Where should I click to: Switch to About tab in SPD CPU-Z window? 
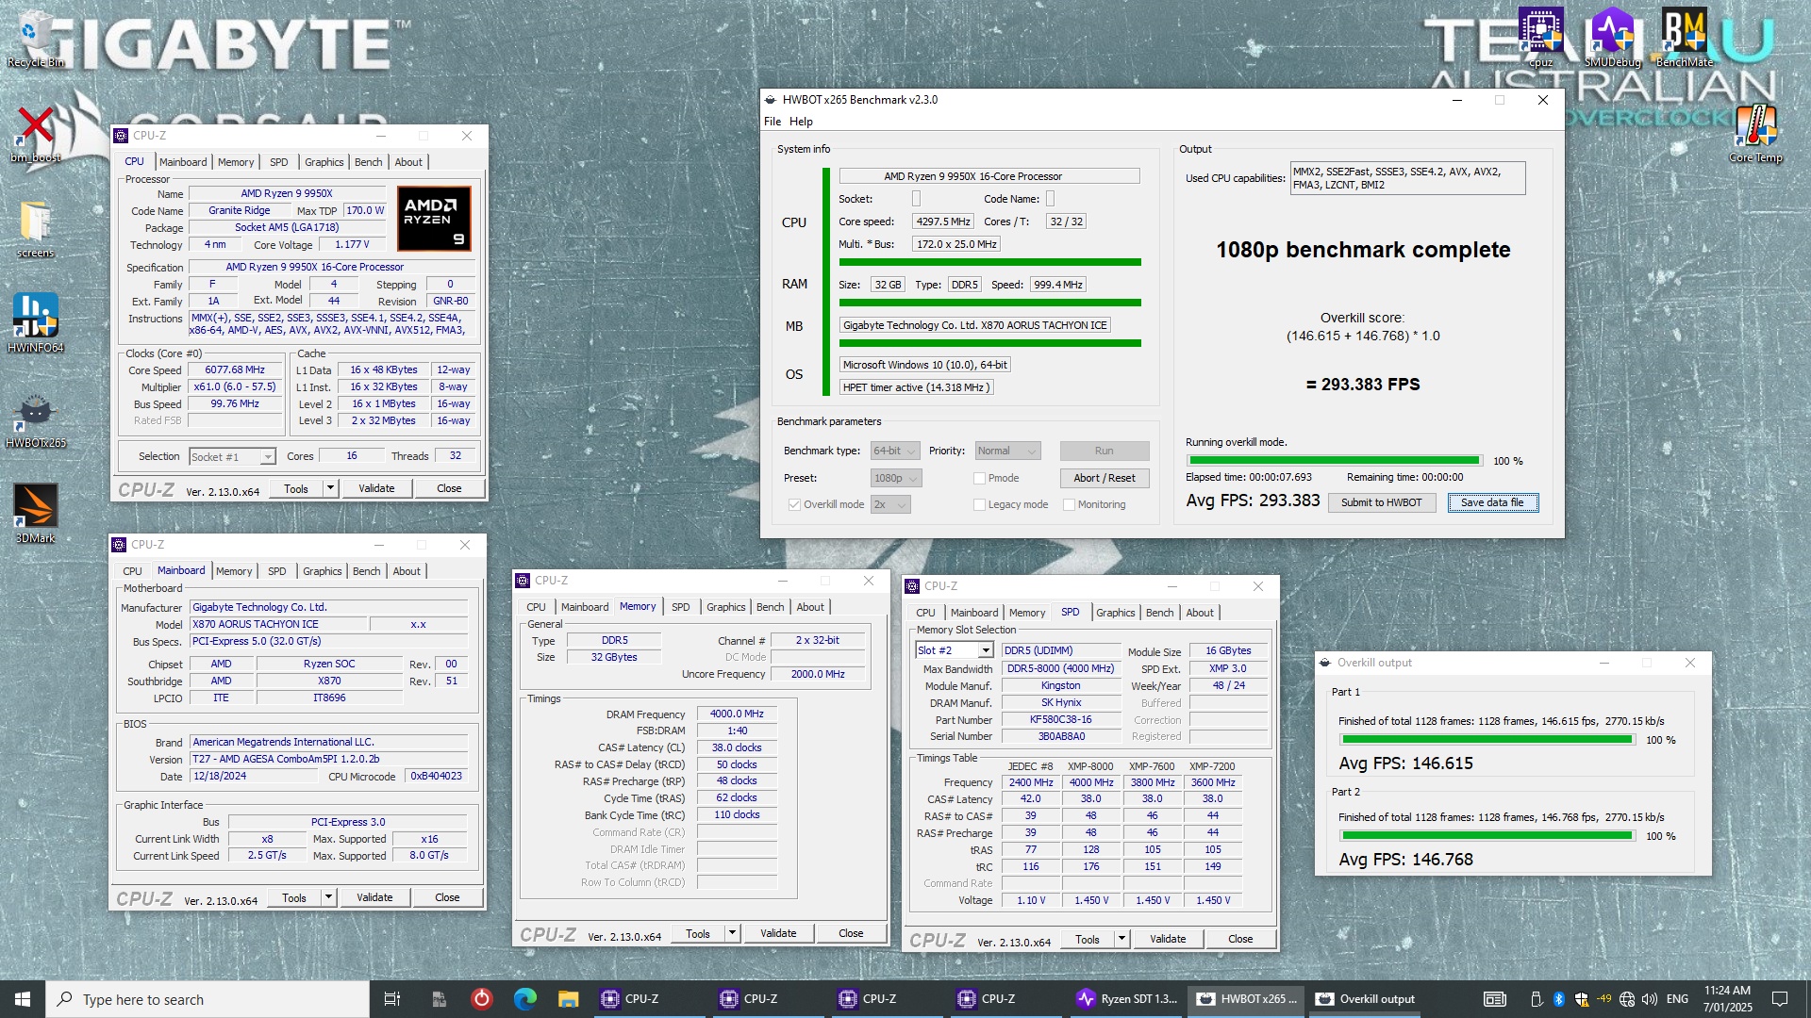pos(1200,613)
